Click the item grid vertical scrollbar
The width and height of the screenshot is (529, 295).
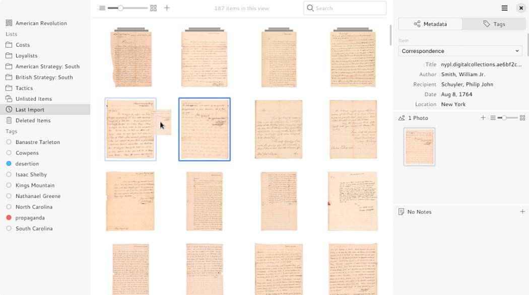[390, 35]
